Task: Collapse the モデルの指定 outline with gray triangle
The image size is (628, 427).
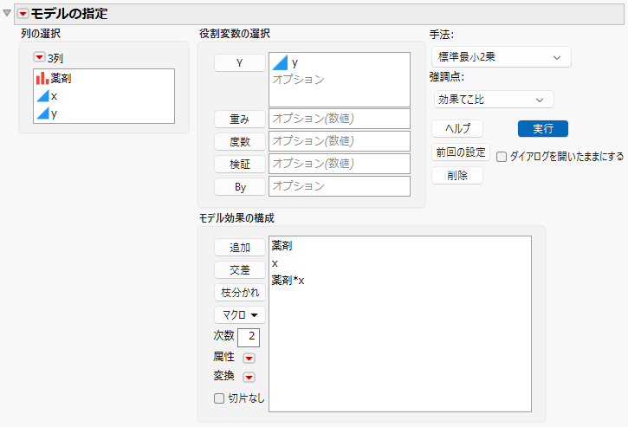Action: click(7, 13)
